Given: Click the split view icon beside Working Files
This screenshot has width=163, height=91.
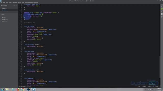Looking at the screenshot, I should 16,6.
